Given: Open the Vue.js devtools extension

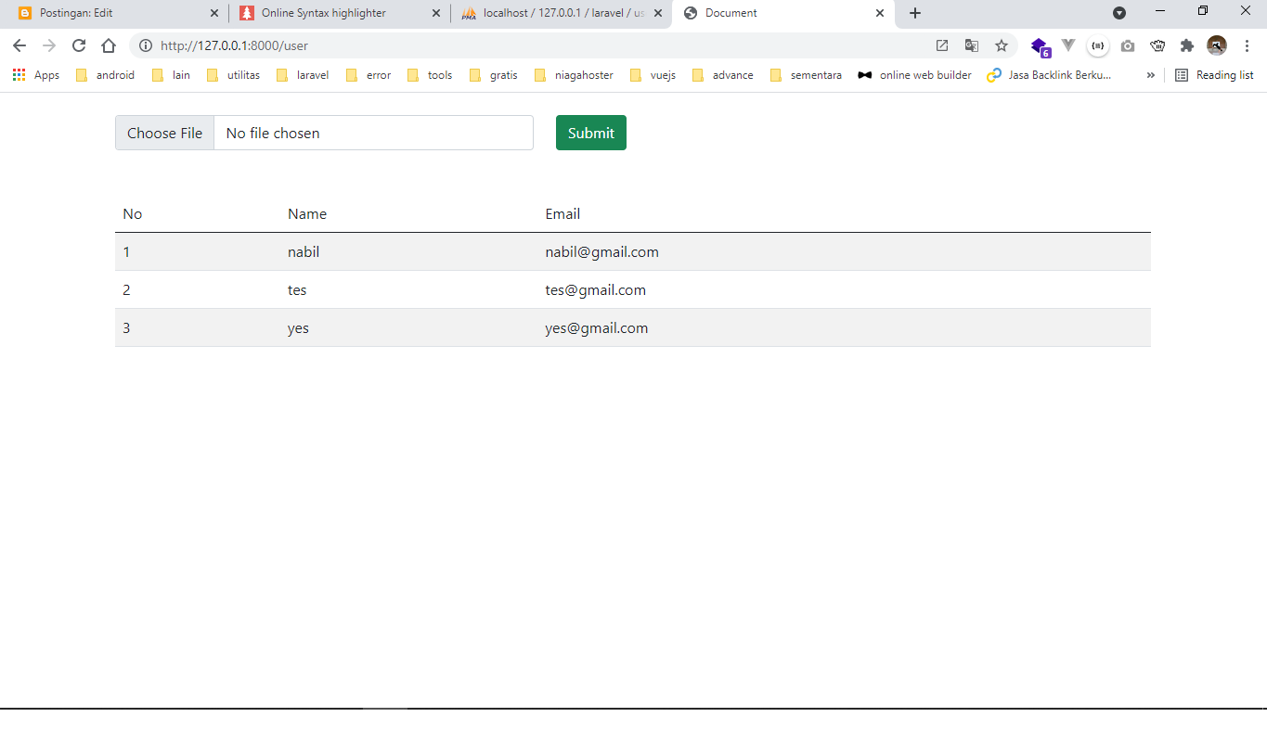Looking at the screenshot, I should [x=1068, y=45].
